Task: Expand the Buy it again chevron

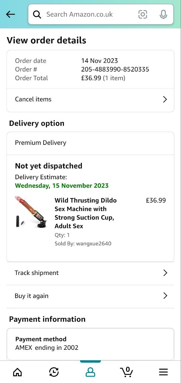Action: point(165,296)
